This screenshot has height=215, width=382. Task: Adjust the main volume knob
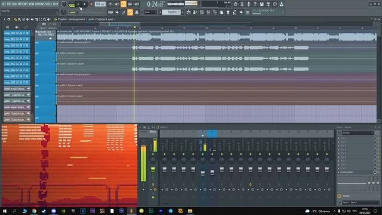[x=64, y=4]
